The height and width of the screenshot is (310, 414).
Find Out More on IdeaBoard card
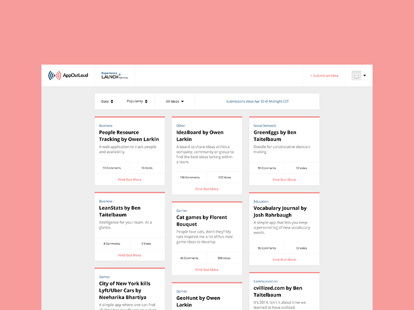tap(207, 189)
